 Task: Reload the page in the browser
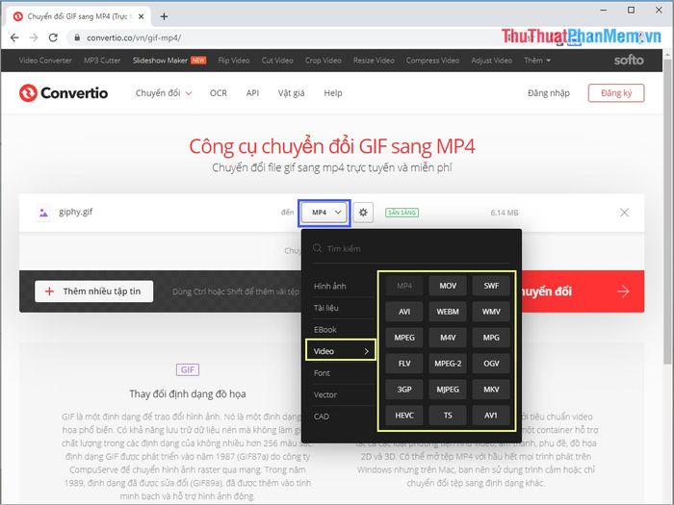tap(53, 38)
